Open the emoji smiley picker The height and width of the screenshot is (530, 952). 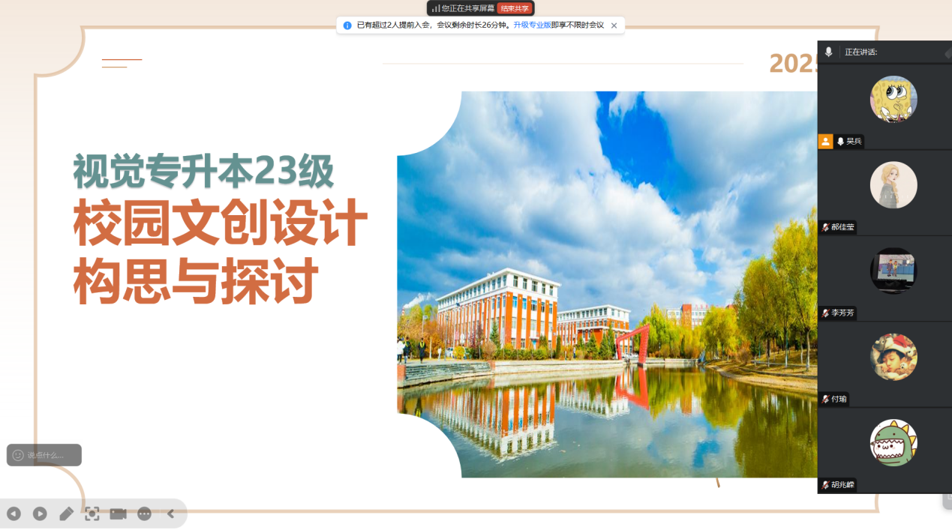[x=18, y=455]
